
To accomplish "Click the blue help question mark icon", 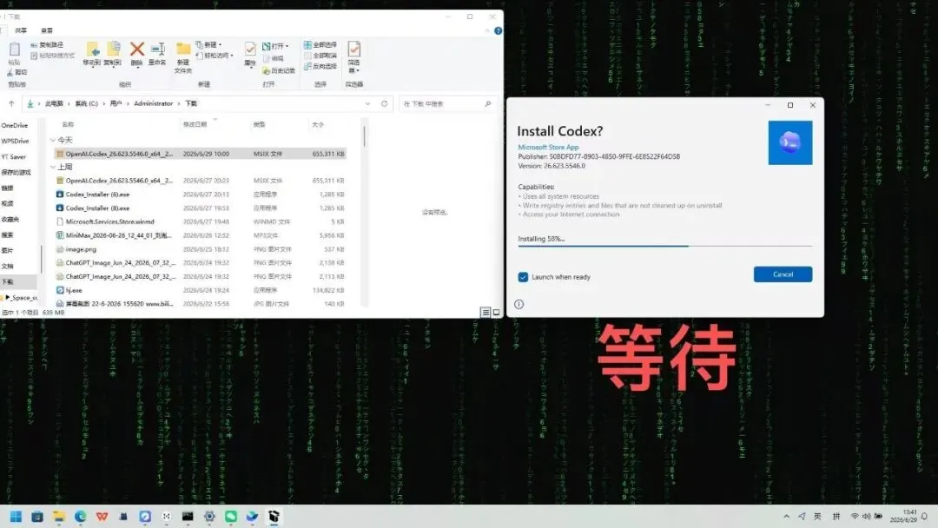I will coord(499,30).
